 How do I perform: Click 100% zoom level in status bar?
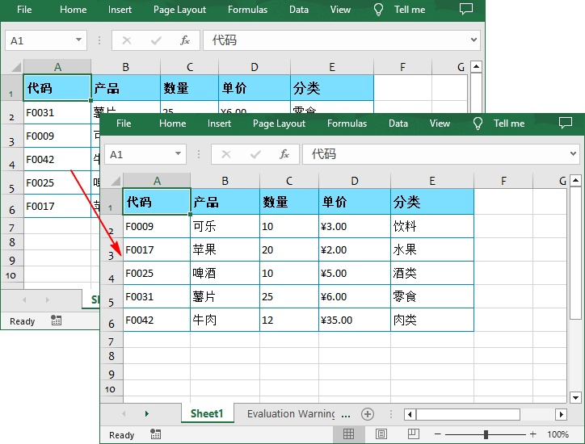click(x=558, y=434)
